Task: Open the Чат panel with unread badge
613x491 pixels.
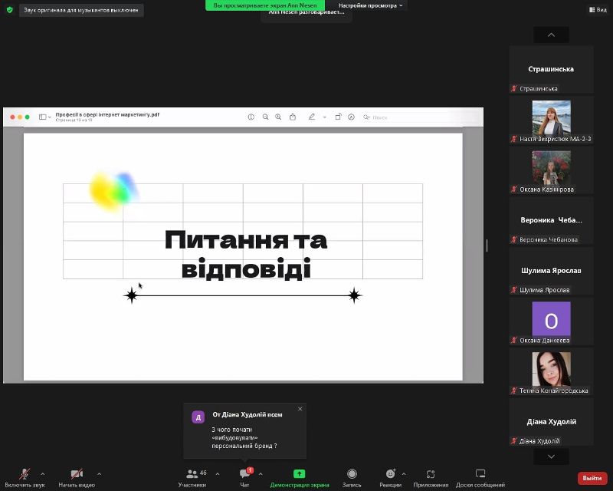Action: pyautogui.click(x=244, y=478)
